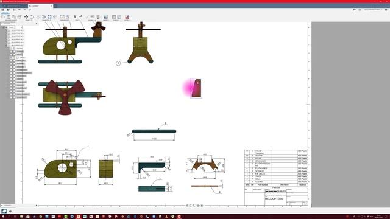
Task: Select the helicopter side view
Action: [72, 43]
